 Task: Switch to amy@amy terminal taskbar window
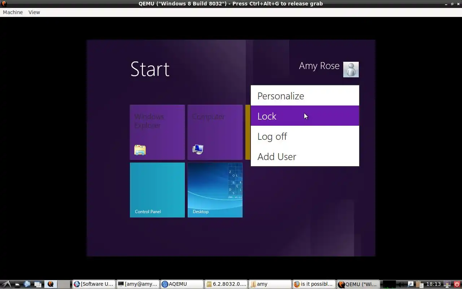[138, 284]
